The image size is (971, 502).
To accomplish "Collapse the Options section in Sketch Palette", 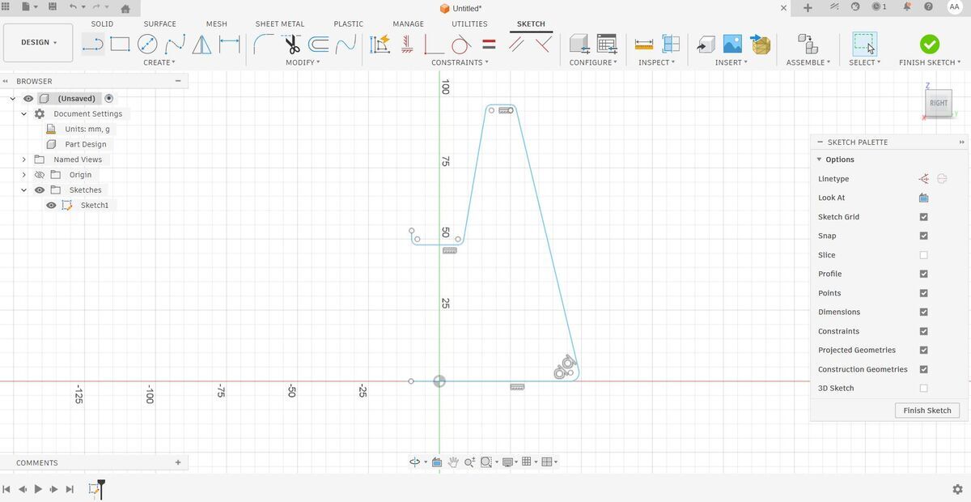I will click(x=819, y=160).
